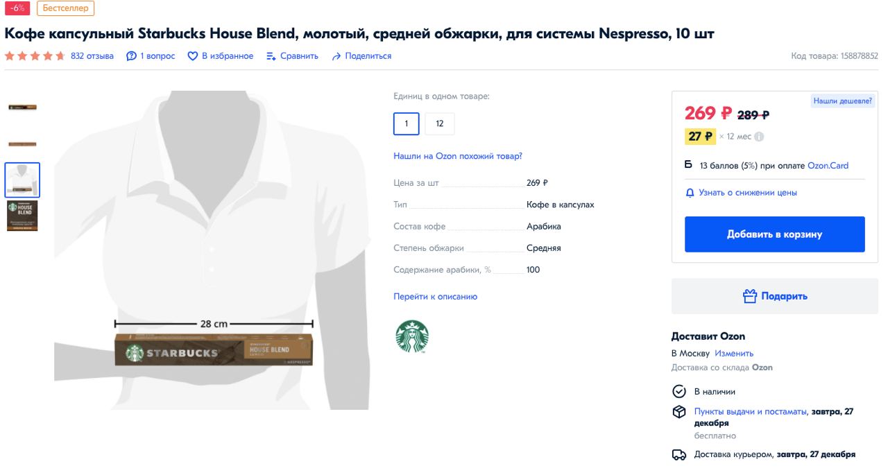888x475 pixels.
Task: Open the Ozon.Card link
Action: (x=828, y=166)
